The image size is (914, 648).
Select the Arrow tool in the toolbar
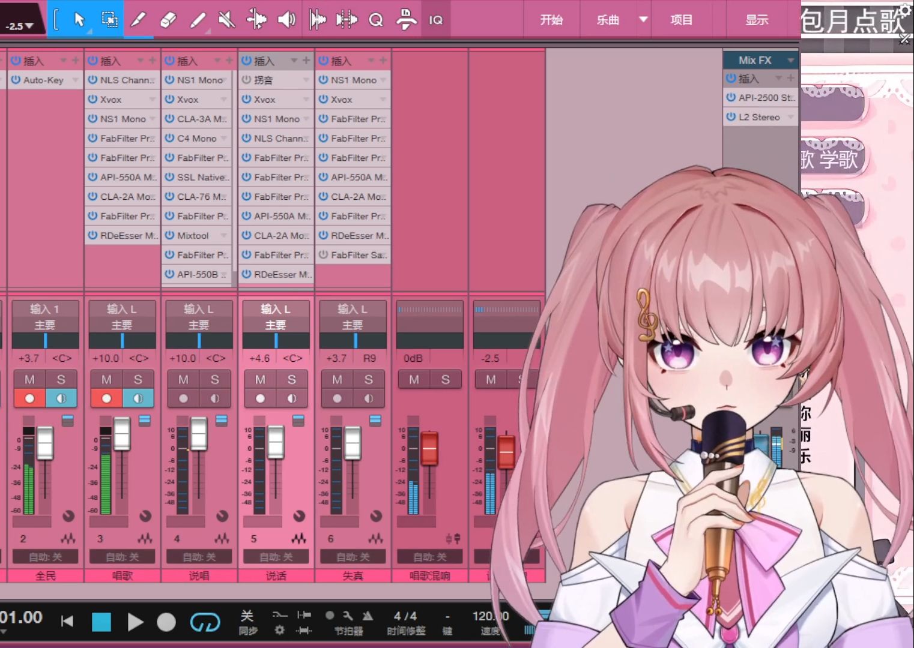coord(79,20)
